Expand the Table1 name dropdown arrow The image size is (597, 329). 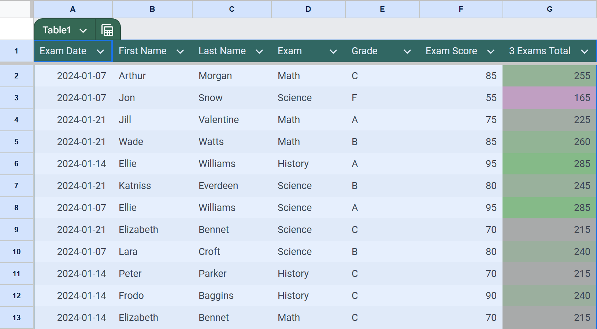click(83, 30)
